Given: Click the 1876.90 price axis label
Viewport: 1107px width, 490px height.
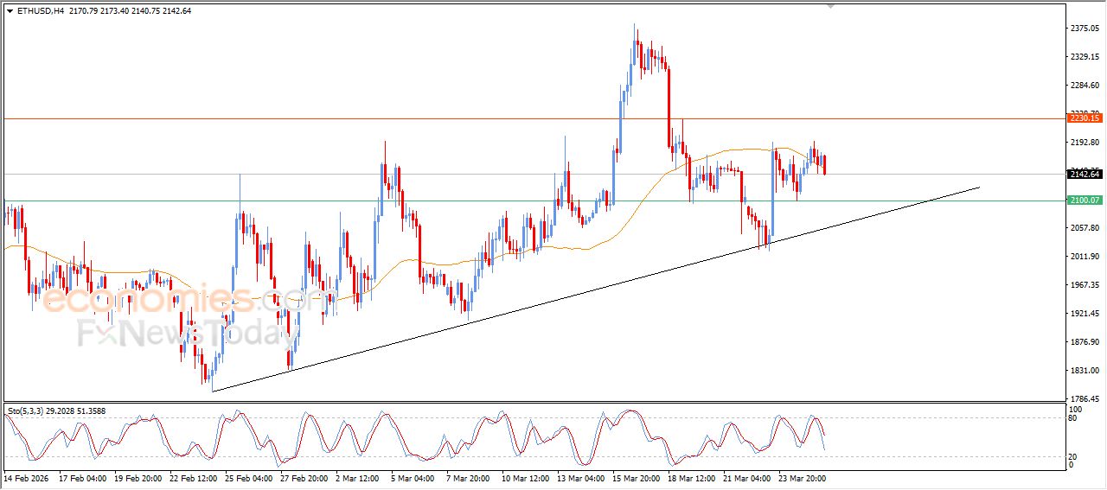Looking at the screenshot, I should coord(1085,342).
